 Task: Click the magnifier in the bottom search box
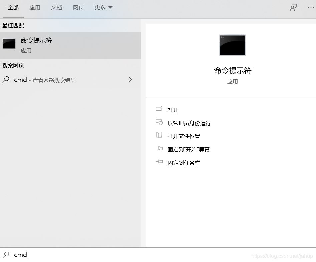[7, 255]
